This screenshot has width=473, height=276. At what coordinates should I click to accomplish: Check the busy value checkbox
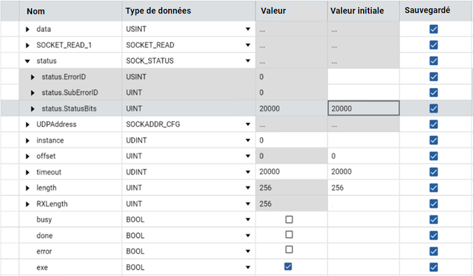click(x=289, y=220)
